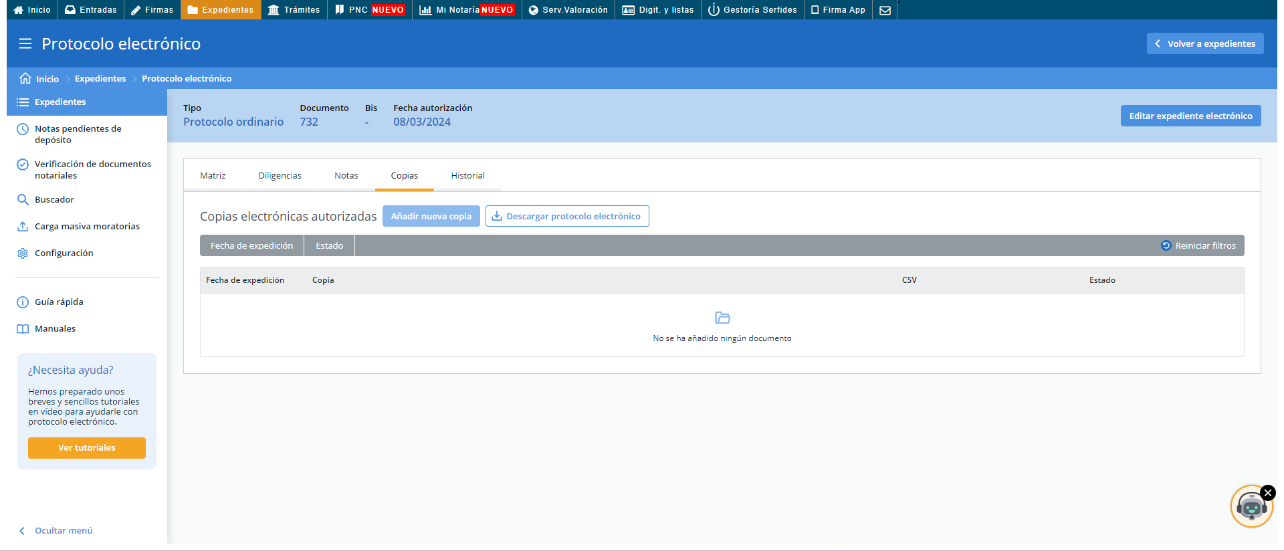1284x551 pixels.
Task: Open the chatbot assistant robot icon
Action: (1250, 508)
